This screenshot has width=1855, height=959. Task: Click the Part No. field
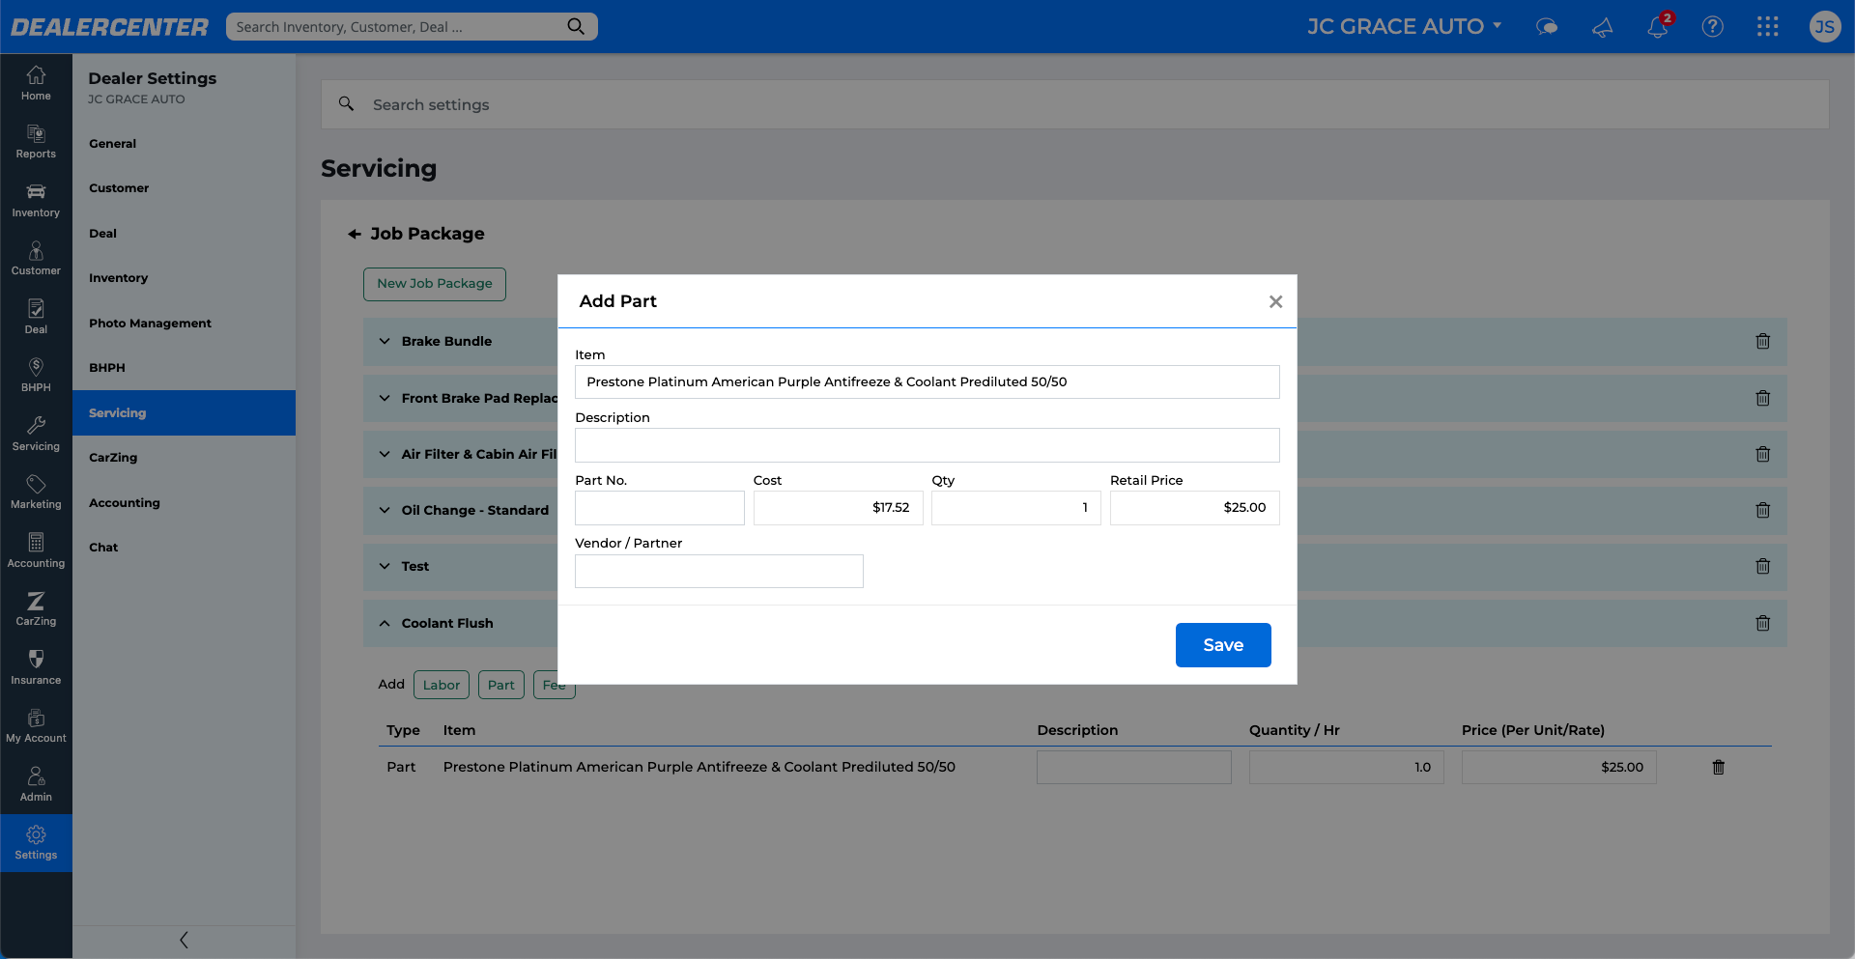660,508
